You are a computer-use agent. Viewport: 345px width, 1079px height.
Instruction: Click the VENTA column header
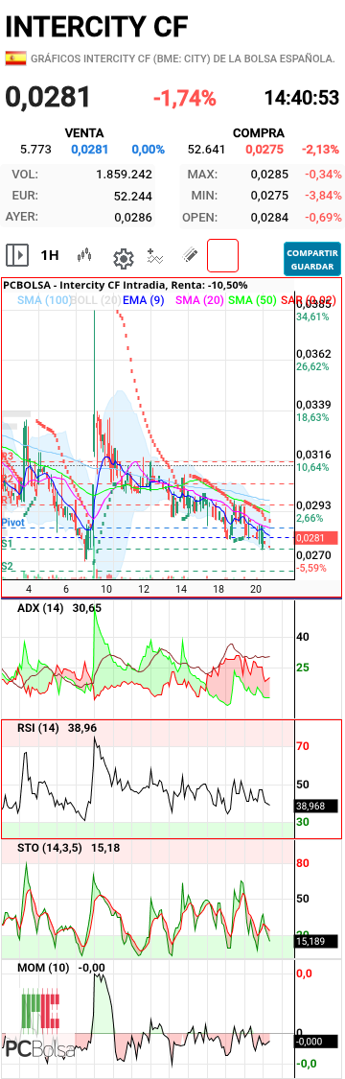[83, 132]
